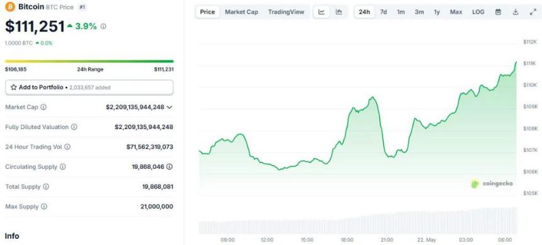Select the Price tab
Viewport: 542px width, 245px height.
(x=207, y=12)
